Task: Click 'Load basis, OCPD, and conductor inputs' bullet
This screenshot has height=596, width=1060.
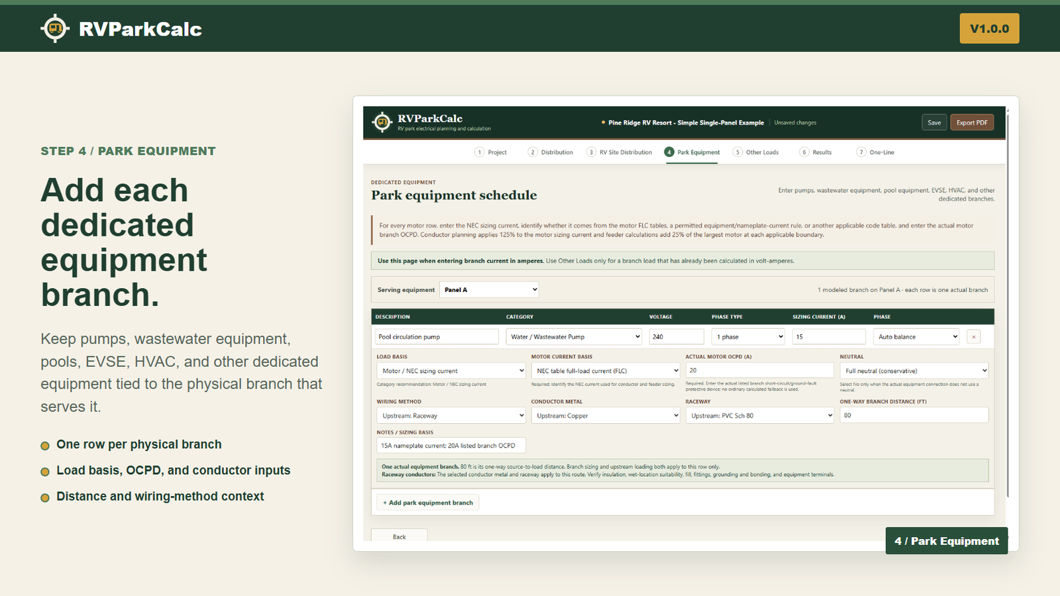Action: click(x=174, y=470)
